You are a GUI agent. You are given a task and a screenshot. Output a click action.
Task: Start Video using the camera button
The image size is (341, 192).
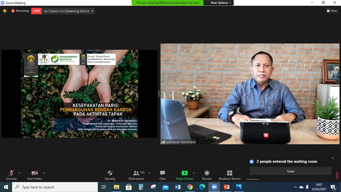pos(34,174)
